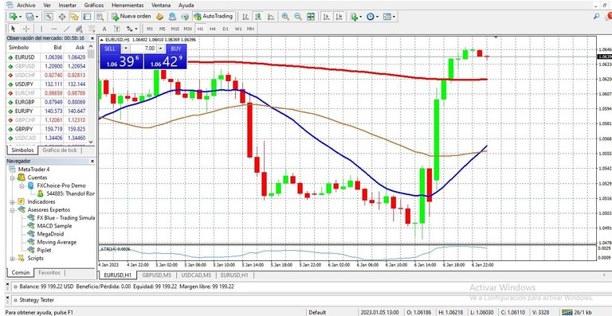Click the zoom in magnifier icon
This screenshot has height=316, width=612.
pyautogui.click(x=285, y=17)
